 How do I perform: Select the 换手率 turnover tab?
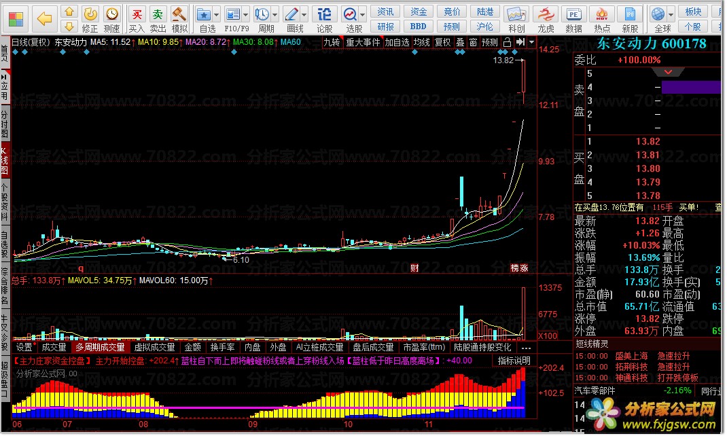222,348
